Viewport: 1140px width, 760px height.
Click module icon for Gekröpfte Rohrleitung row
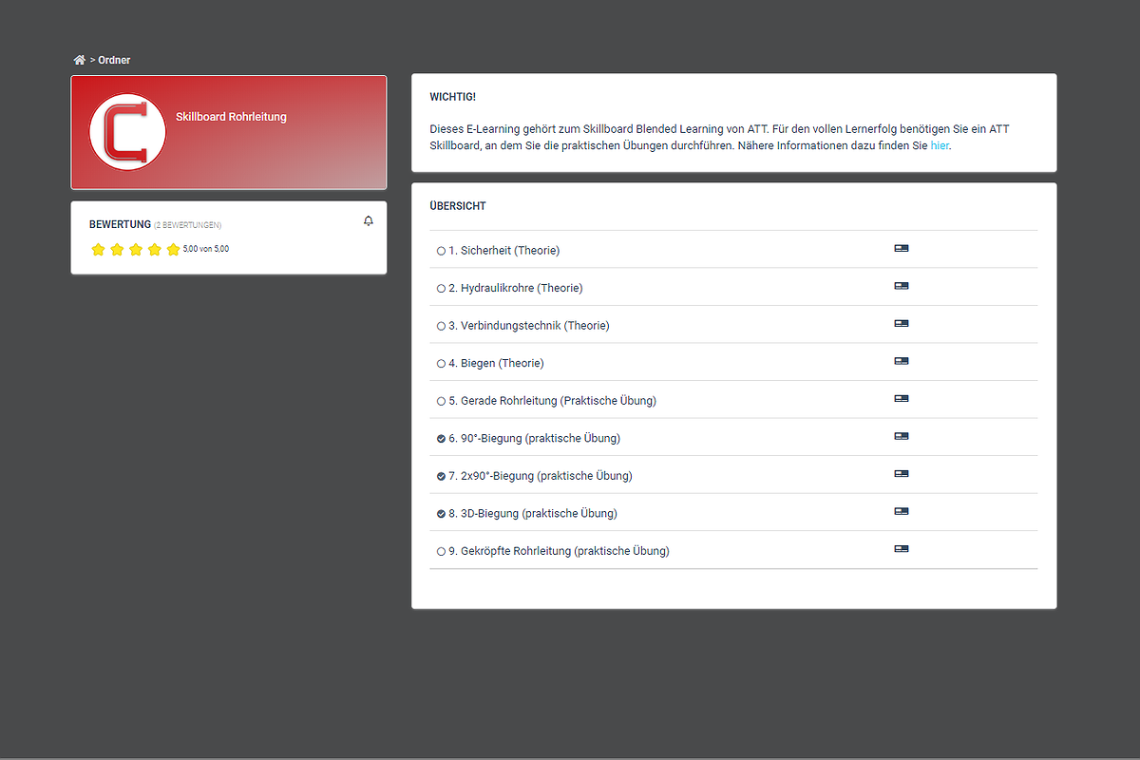(x=901, y=549)
